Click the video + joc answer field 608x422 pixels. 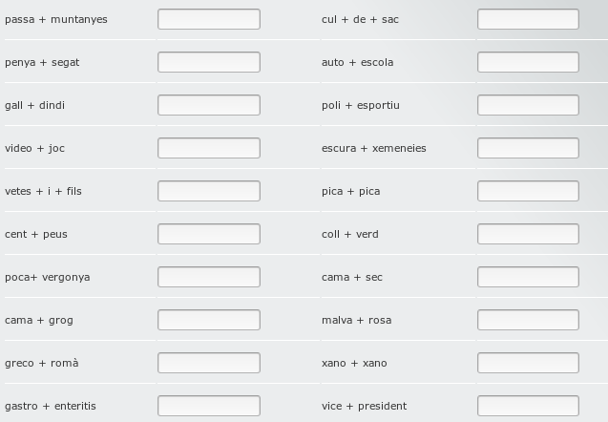tap(208, 148)
